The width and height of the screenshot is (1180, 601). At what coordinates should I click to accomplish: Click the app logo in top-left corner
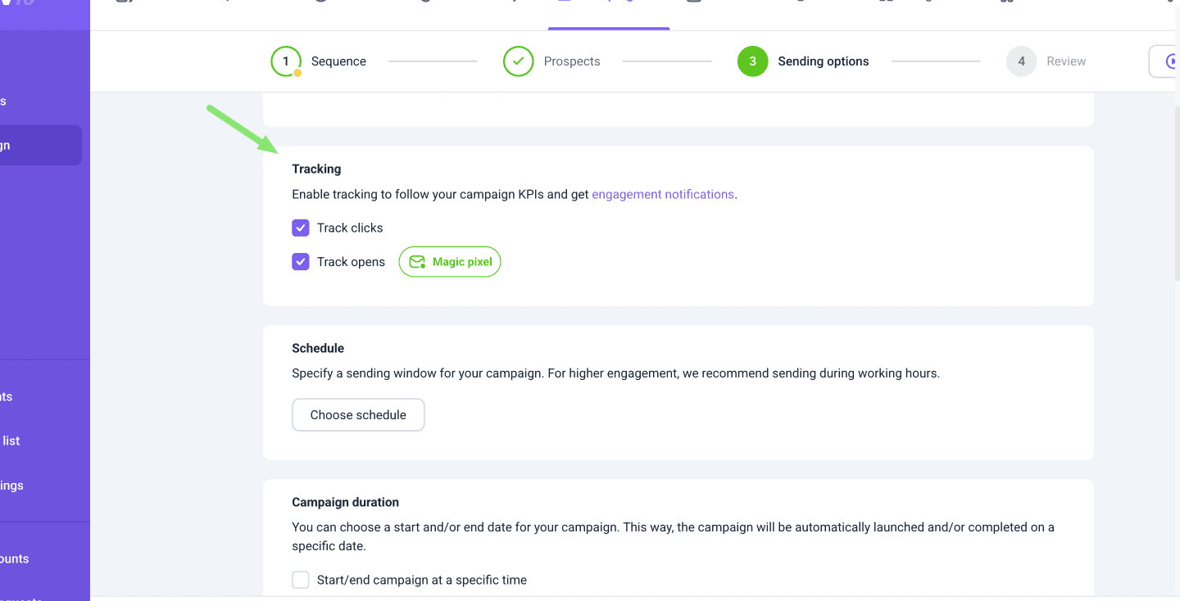pos(20,5)
